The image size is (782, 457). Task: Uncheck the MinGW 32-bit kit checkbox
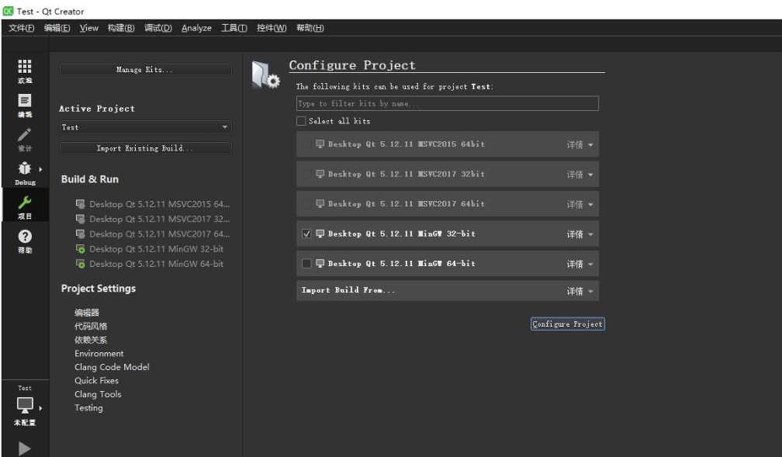(x=306, y=234)
